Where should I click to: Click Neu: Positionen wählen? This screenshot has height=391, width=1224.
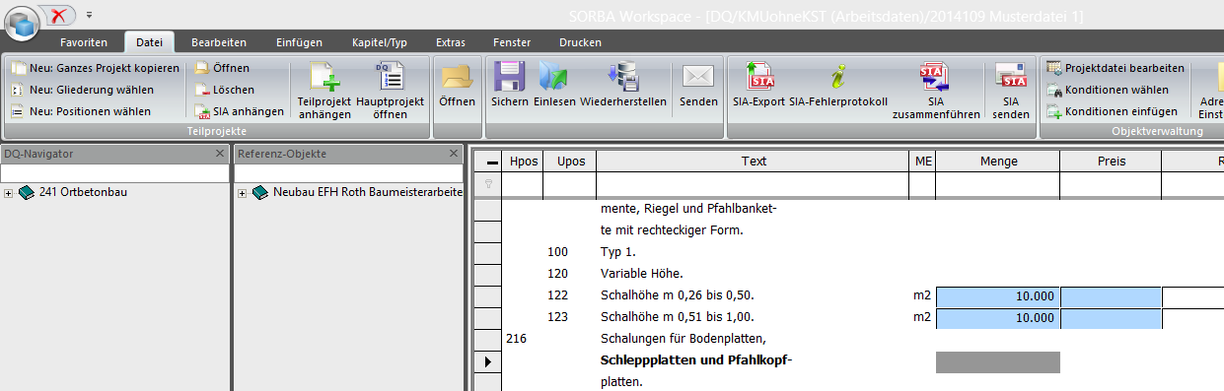pos(81,111)
